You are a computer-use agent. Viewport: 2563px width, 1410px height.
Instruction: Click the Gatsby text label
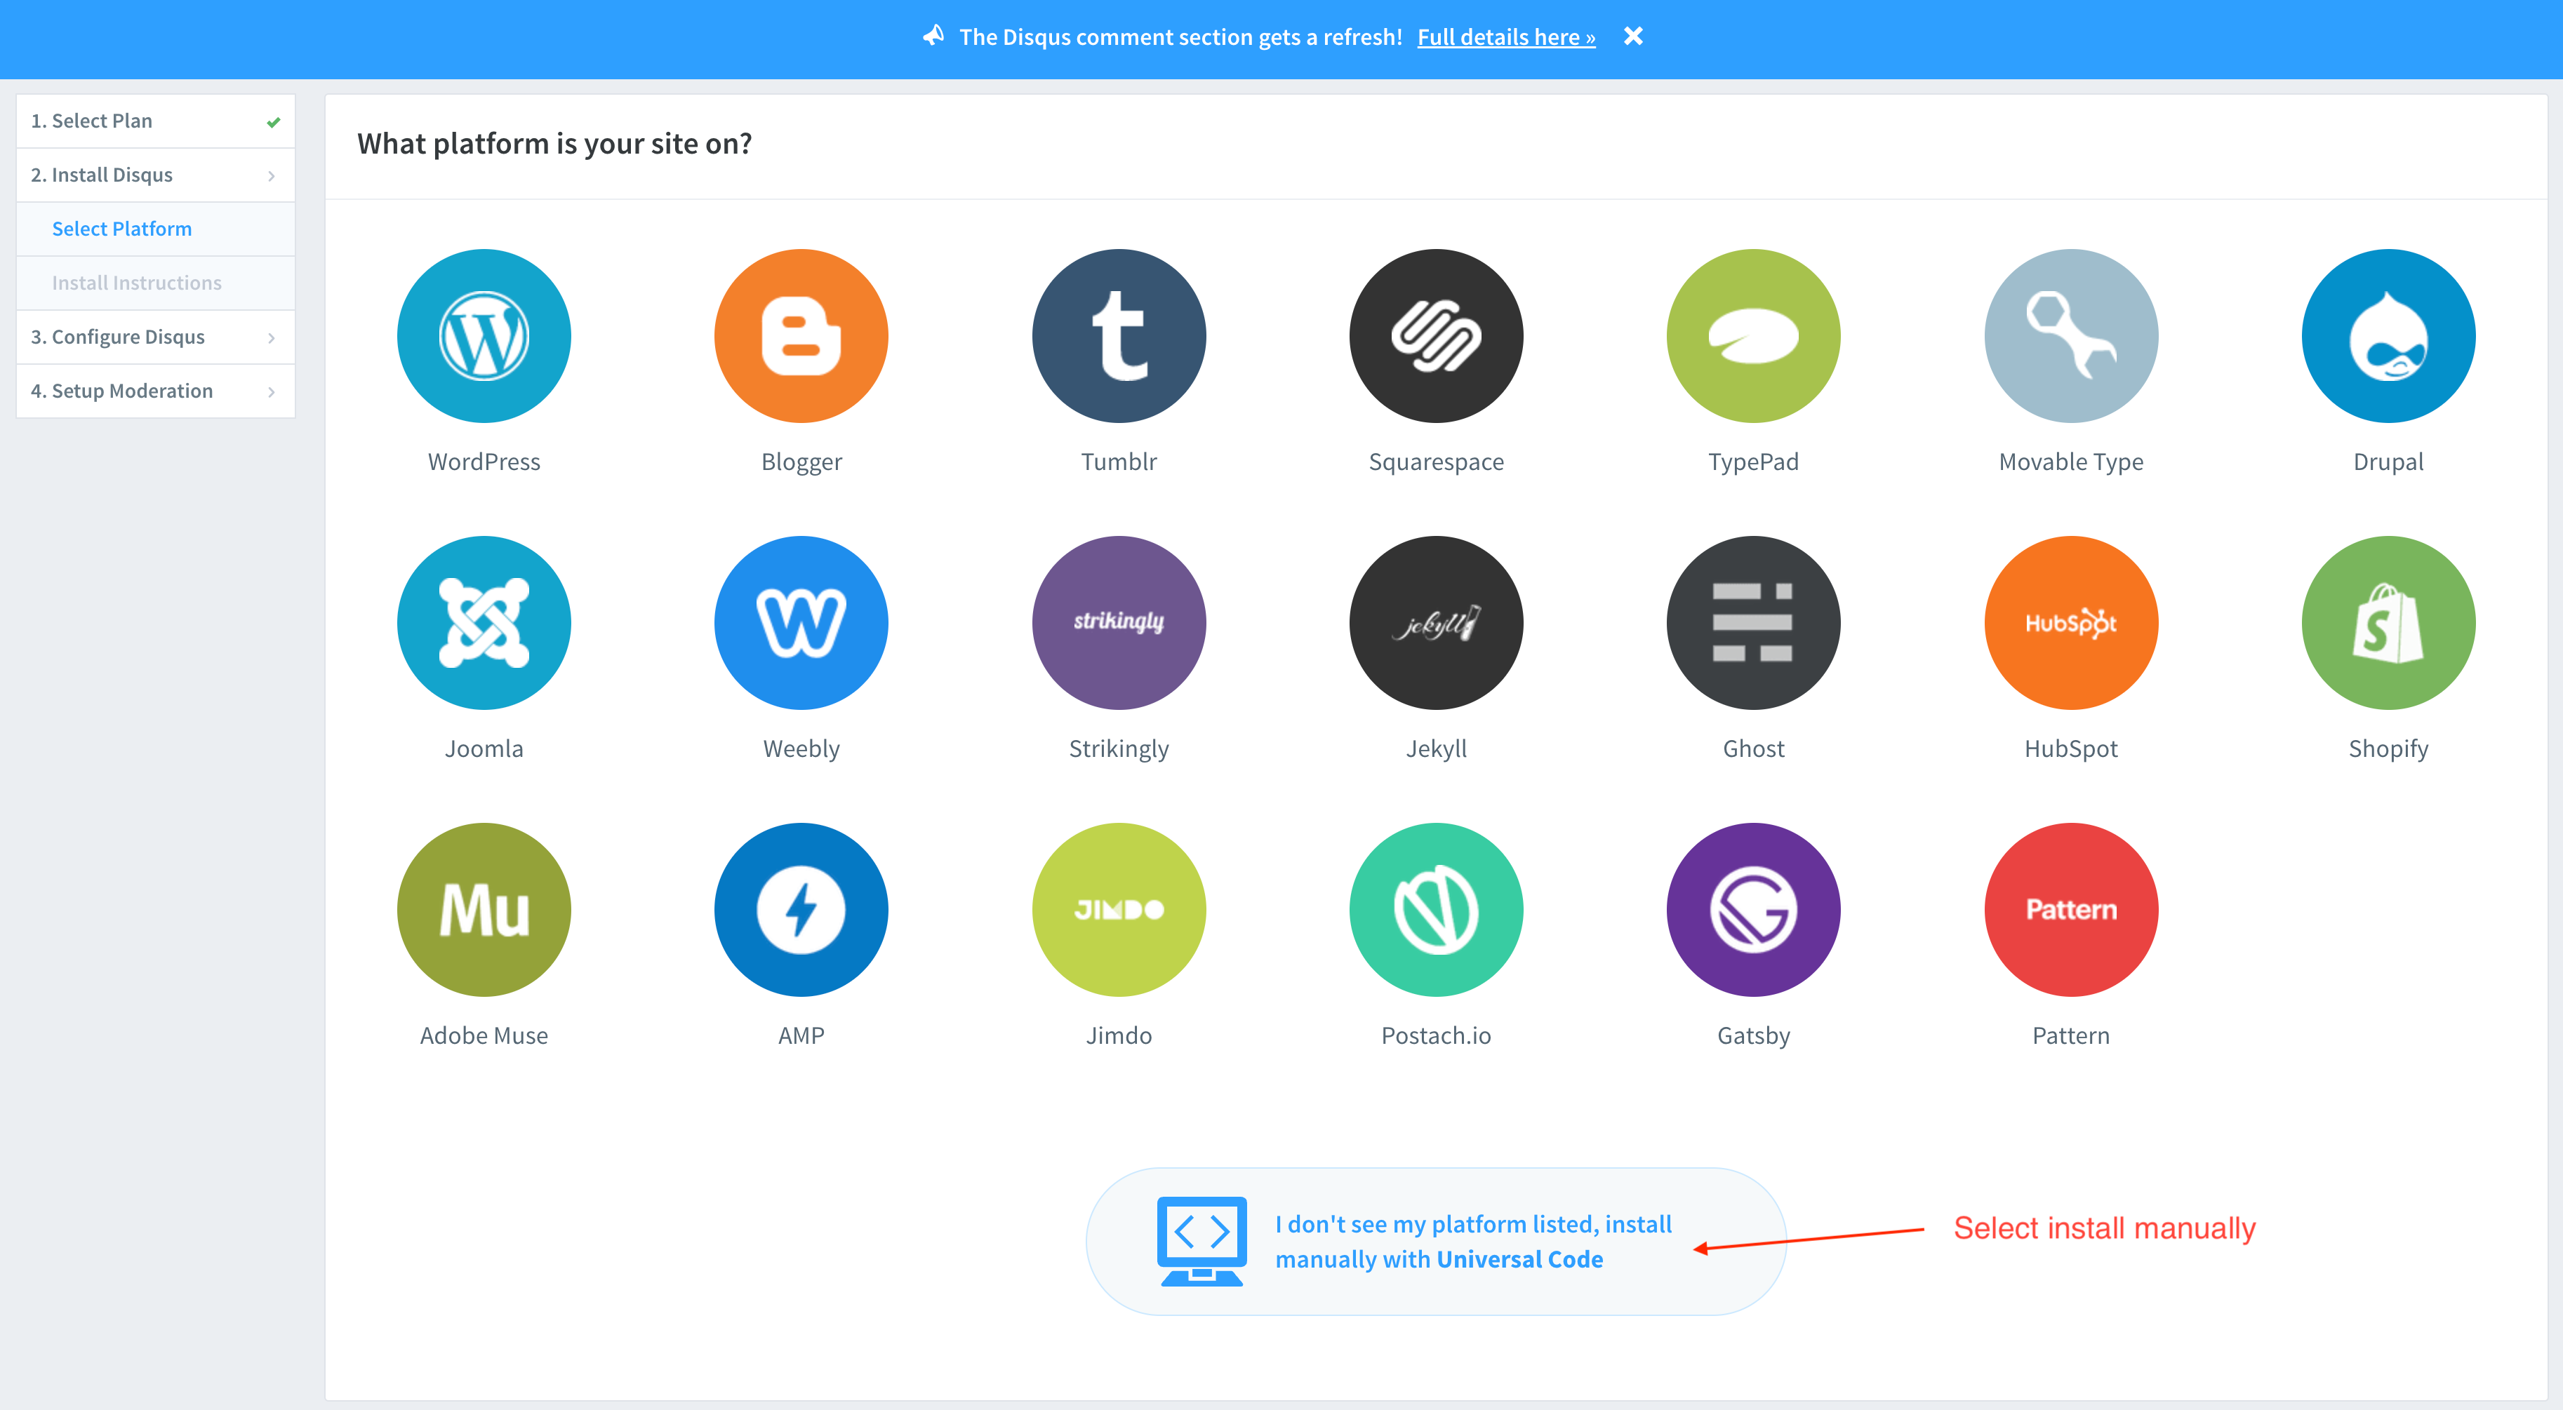(1753, 1036)
